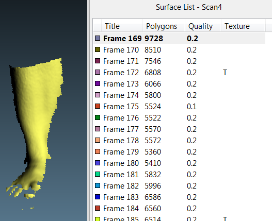
Task: Select the Frame 174 surface row
Action: (180, 95)
